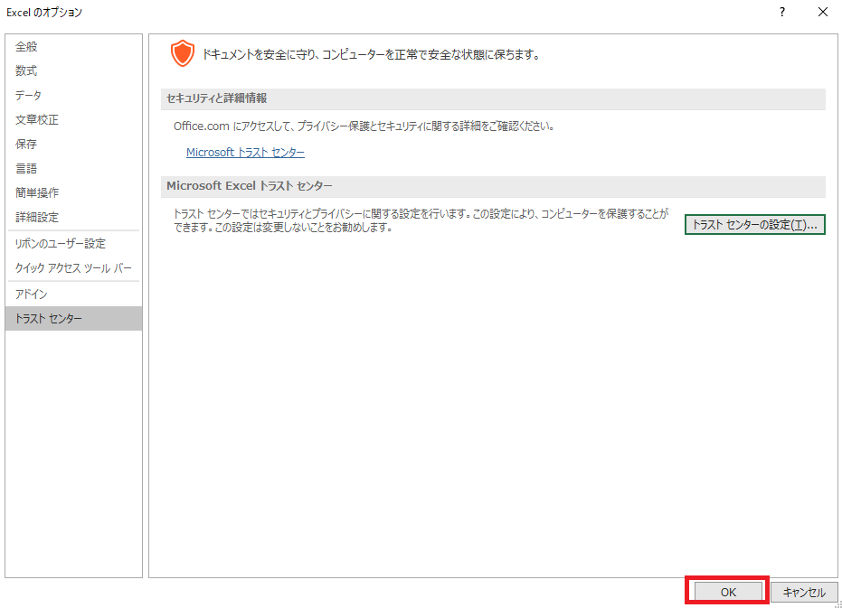Image resolution: width=842 pixels, height=608 pixels.
Task: Click the トラスト センターでは settings description text
Action: pyautogui.click(x=421, y=220)
